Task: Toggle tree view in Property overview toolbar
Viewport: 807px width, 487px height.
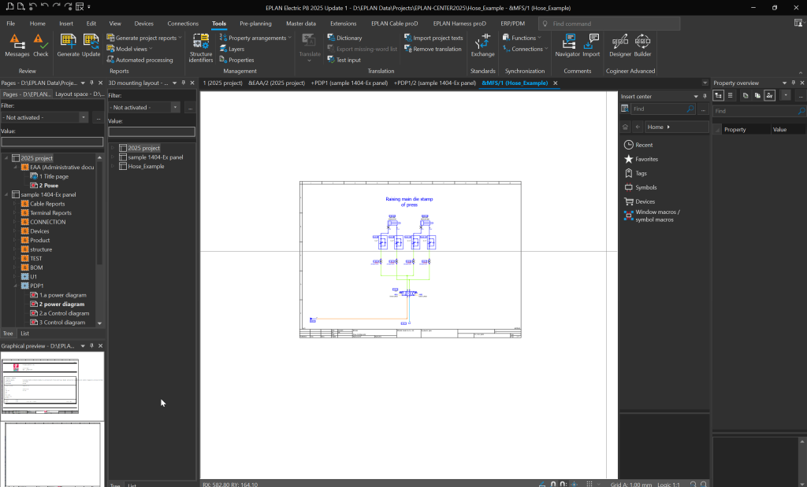Action: tap(719, 95)
